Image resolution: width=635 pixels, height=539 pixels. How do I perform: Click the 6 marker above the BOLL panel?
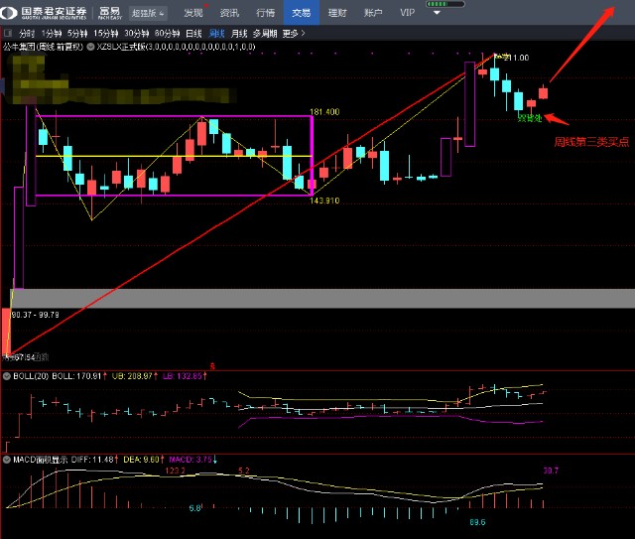click(212, 366)
